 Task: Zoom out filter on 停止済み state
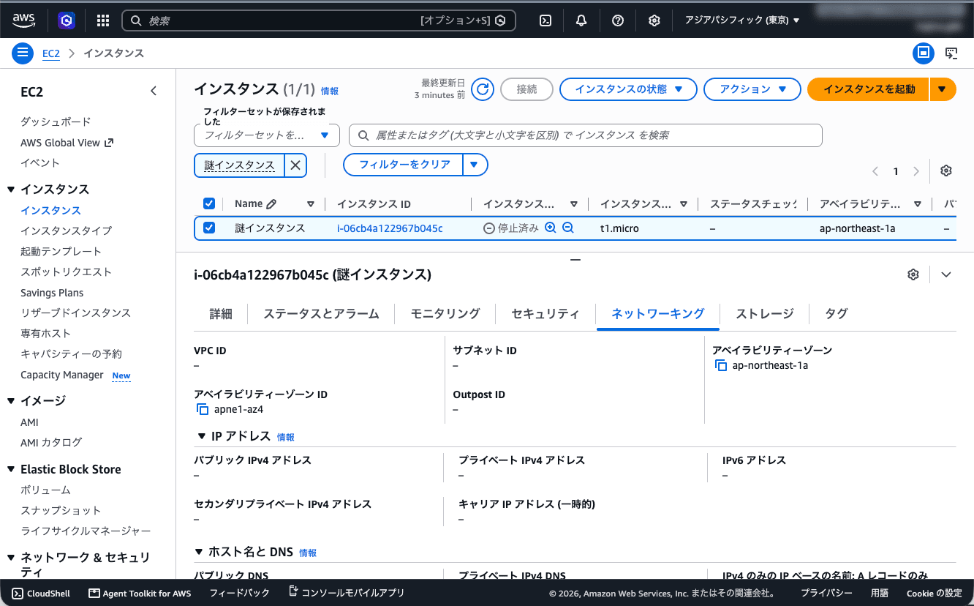568,228
